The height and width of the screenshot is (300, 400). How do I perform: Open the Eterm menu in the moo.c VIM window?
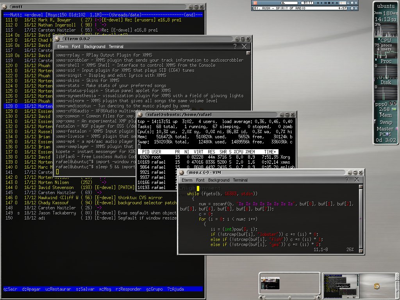(x=187, y=180)
